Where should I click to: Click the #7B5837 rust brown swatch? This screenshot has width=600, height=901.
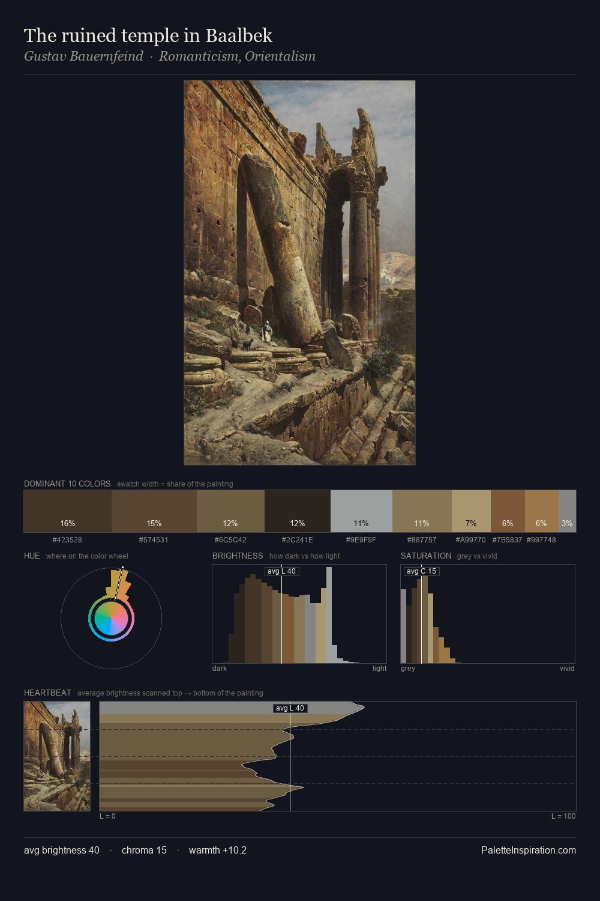tap(508, 511)
